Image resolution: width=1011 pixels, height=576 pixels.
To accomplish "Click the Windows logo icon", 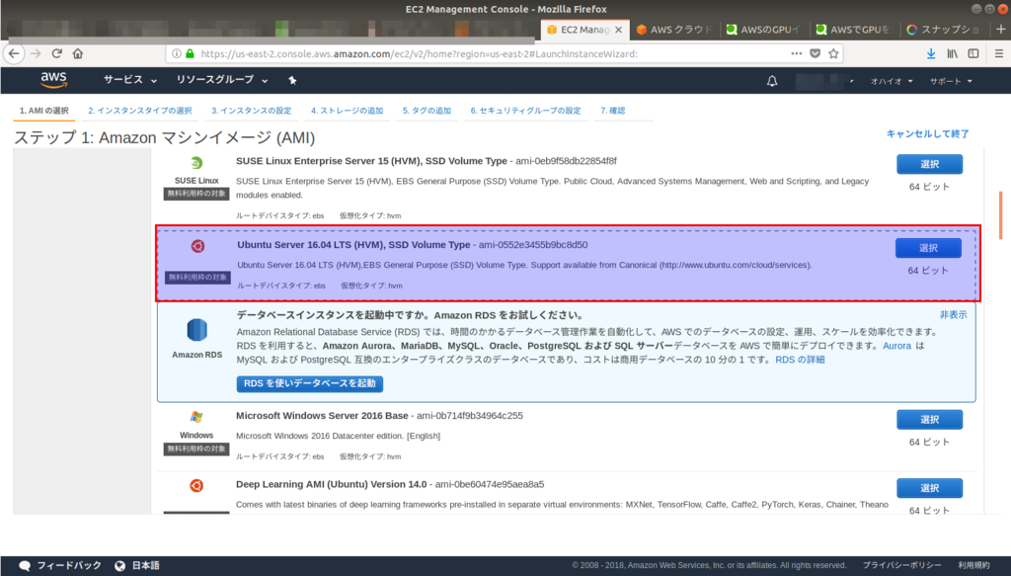I will pyautogui.click(x=196, y=417).
